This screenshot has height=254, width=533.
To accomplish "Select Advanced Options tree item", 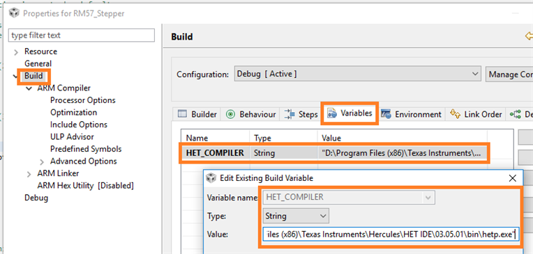I will click(x=84, y=161).
